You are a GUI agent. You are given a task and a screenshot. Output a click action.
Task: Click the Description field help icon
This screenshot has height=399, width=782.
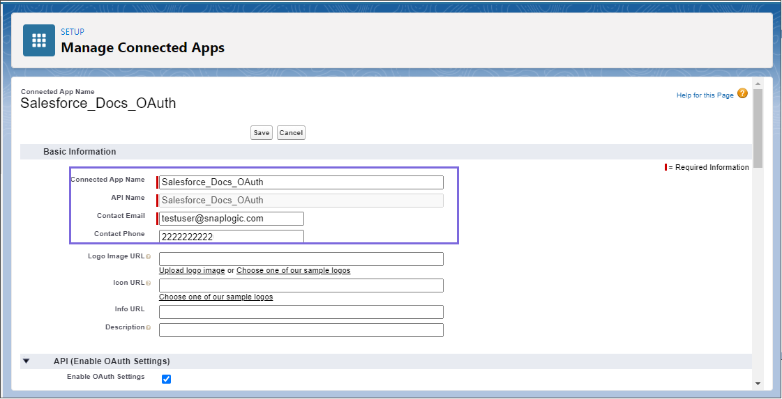coord(149,328)
